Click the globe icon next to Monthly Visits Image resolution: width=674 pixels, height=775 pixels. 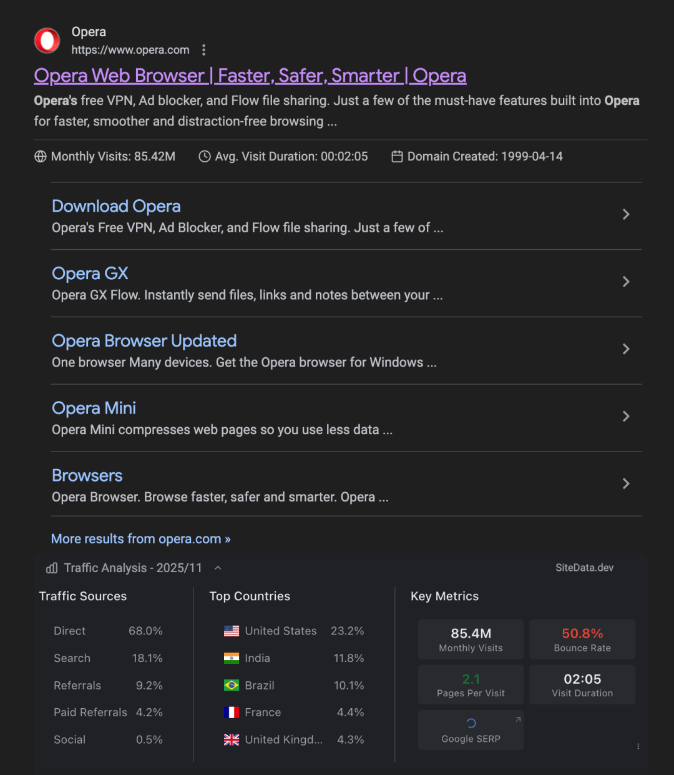point(41,157)
